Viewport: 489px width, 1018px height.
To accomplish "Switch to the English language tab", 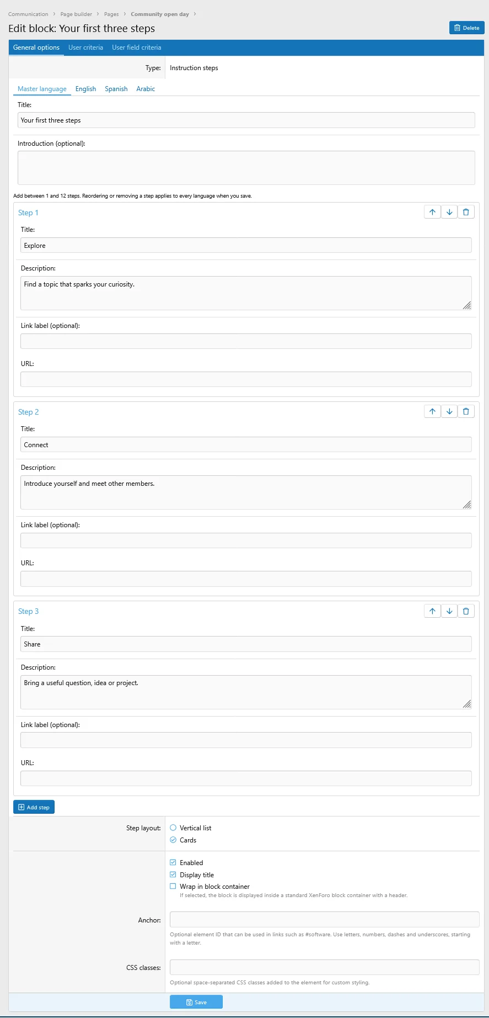I will 85,89.
